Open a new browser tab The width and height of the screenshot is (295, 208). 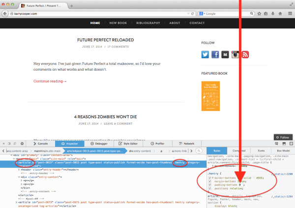pos(72,5)
